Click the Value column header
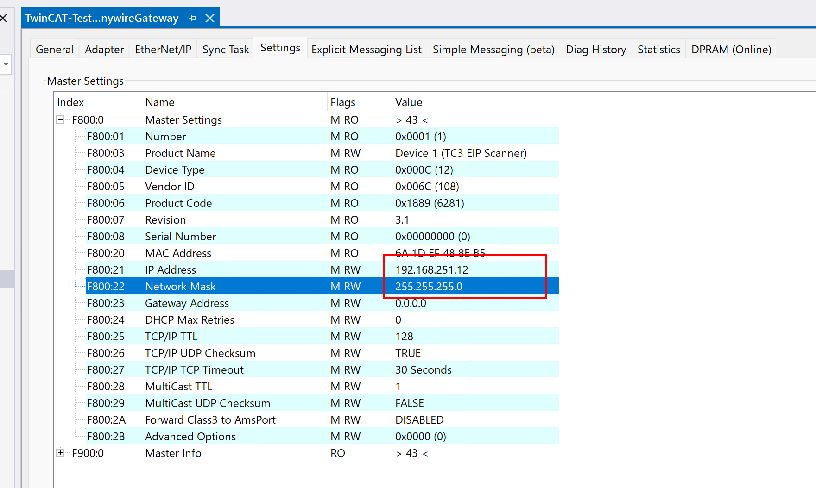Viewport: 816px width, 488px height. tap(409, 102)
